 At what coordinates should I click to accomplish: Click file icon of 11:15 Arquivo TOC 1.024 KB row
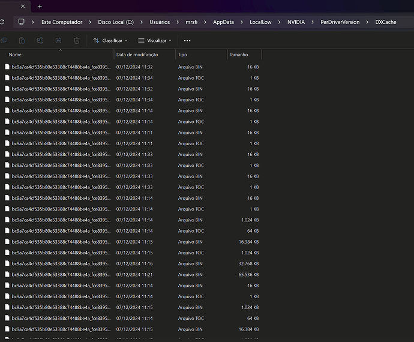tap(7, 253)
